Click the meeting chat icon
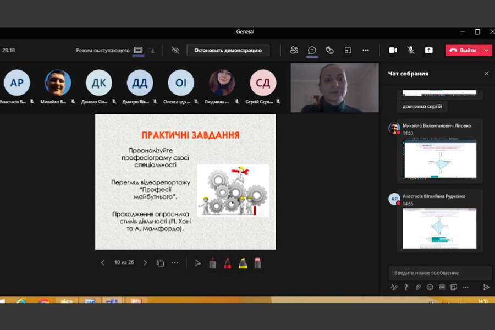 [x=312, y=50]
